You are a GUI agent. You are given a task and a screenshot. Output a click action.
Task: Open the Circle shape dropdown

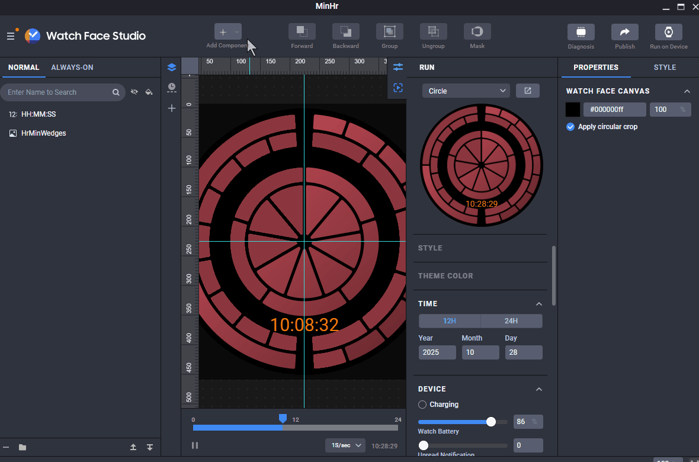pyautogui.click(x=466, y=91)
